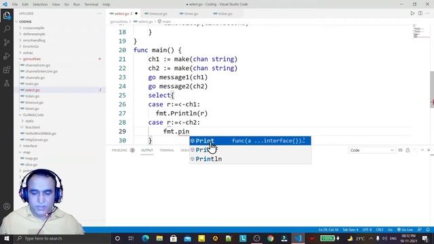This screenshot has width=434, height=244.
Task: Switch to the Terminal panel tab
Action: (167, 150)
